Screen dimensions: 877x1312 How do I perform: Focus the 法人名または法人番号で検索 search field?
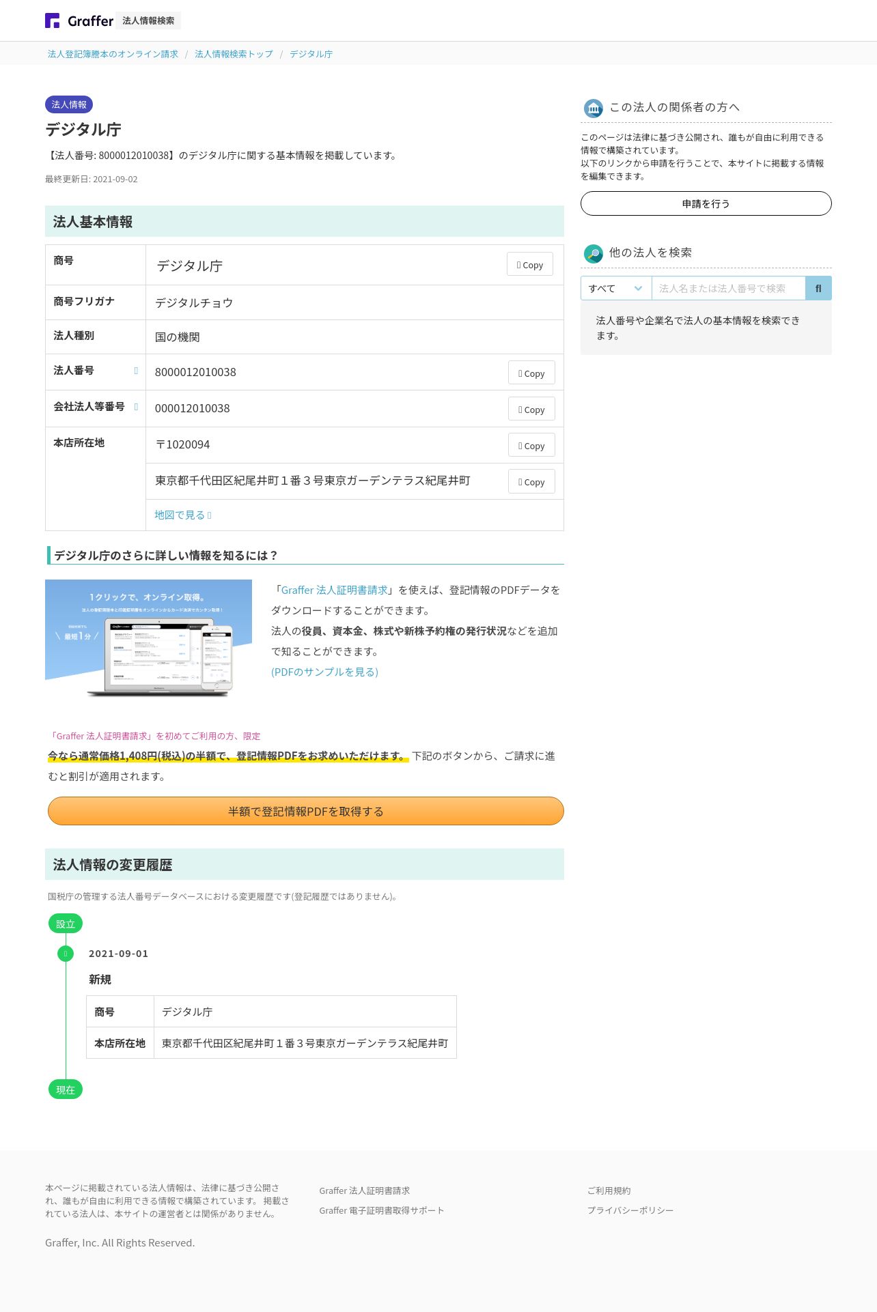pyautogui.click(x=729, y=288)
